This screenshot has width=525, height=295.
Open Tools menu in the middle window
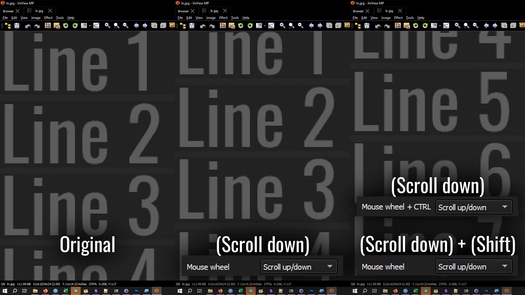click(235, 18)
